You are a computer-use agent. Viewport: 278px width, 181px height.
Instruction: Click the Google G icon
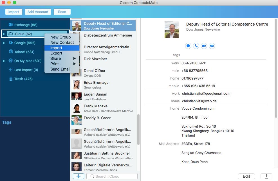coord(11,43)
